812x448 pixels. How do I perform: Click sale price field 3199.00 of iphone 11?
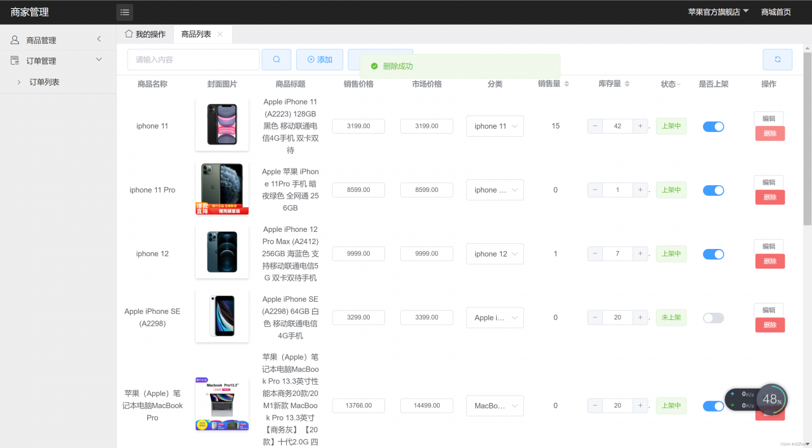click(x=358, y=126)
